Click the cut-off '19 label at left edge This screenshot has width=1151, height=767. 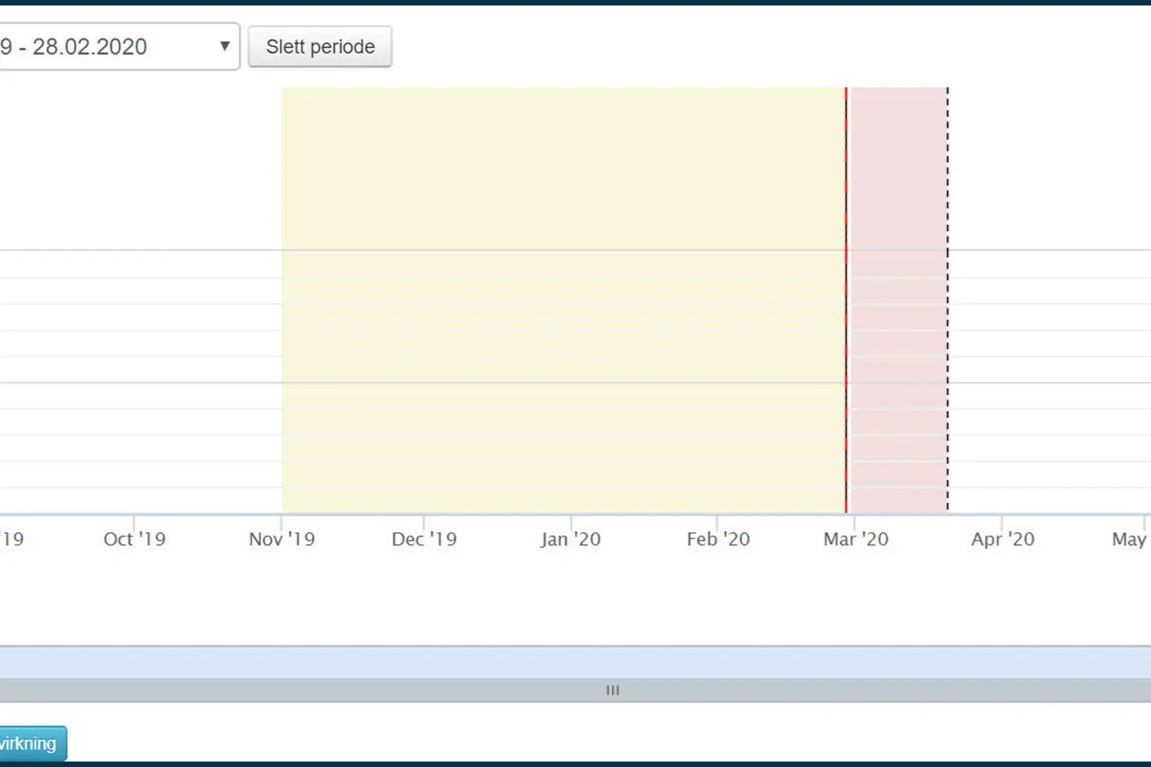point(12,539)
